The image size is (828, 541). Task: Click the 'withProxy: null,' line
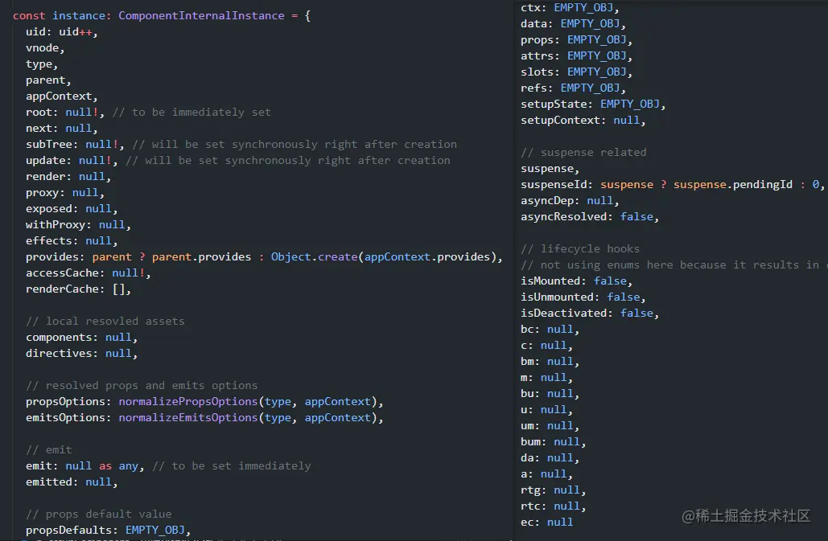pyautogui.click(x=78, y=224)
